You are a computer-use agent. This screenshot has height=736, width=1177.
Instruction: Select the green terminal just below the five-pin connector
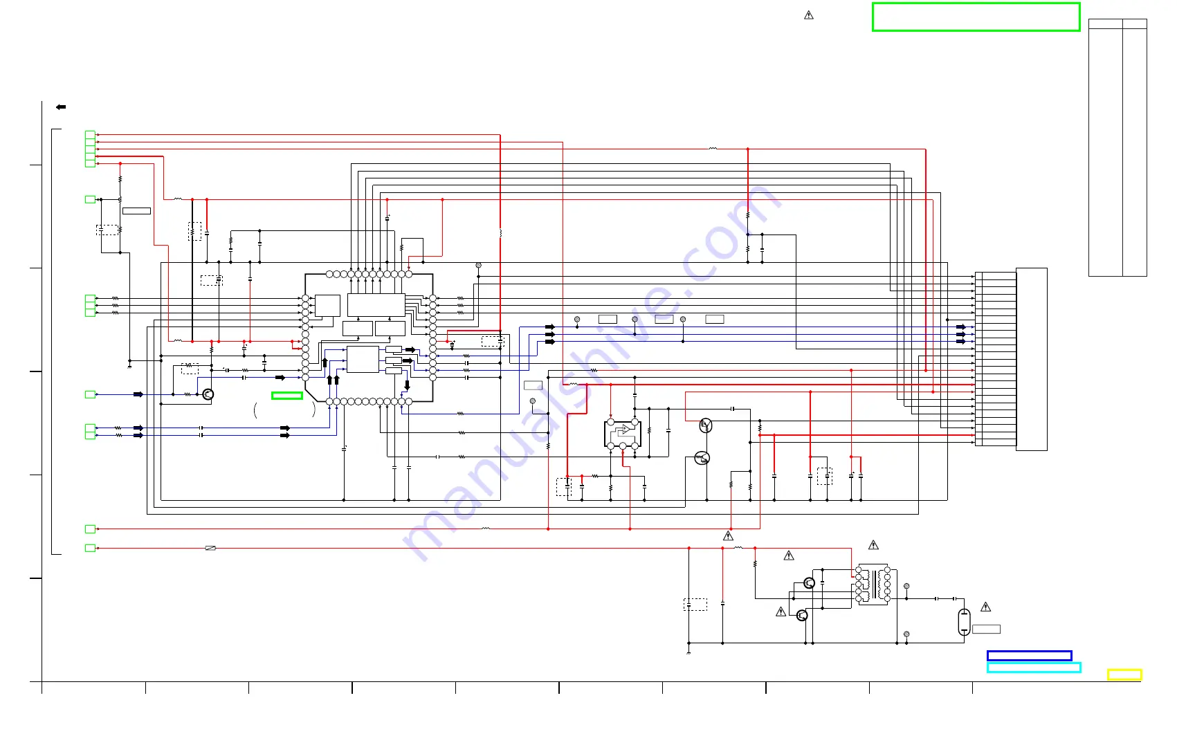(90, 199)
